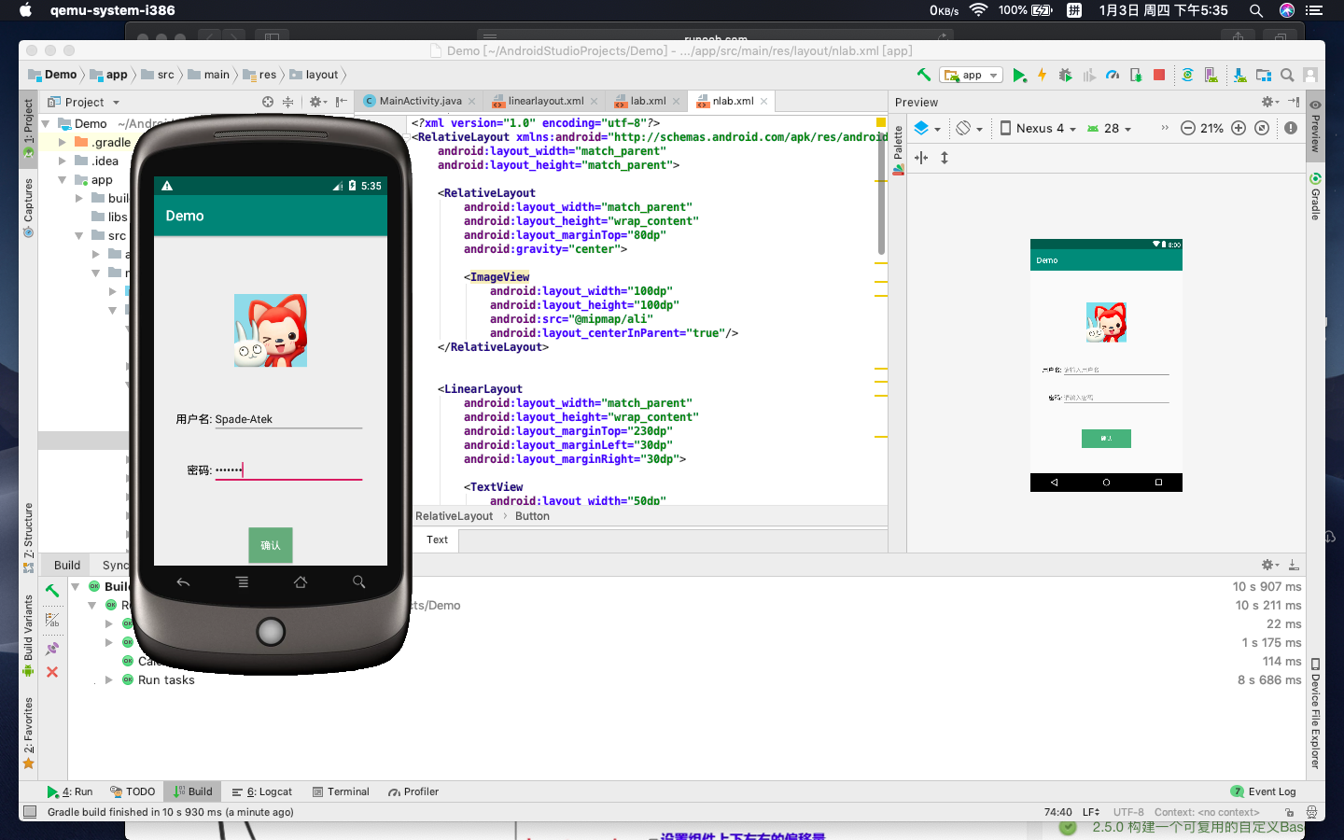This screenshot has width=1344, height=840.
Task: Toggle view icon in Build panel sidebar
Action: pyautogui.click(x=52, y=620)
